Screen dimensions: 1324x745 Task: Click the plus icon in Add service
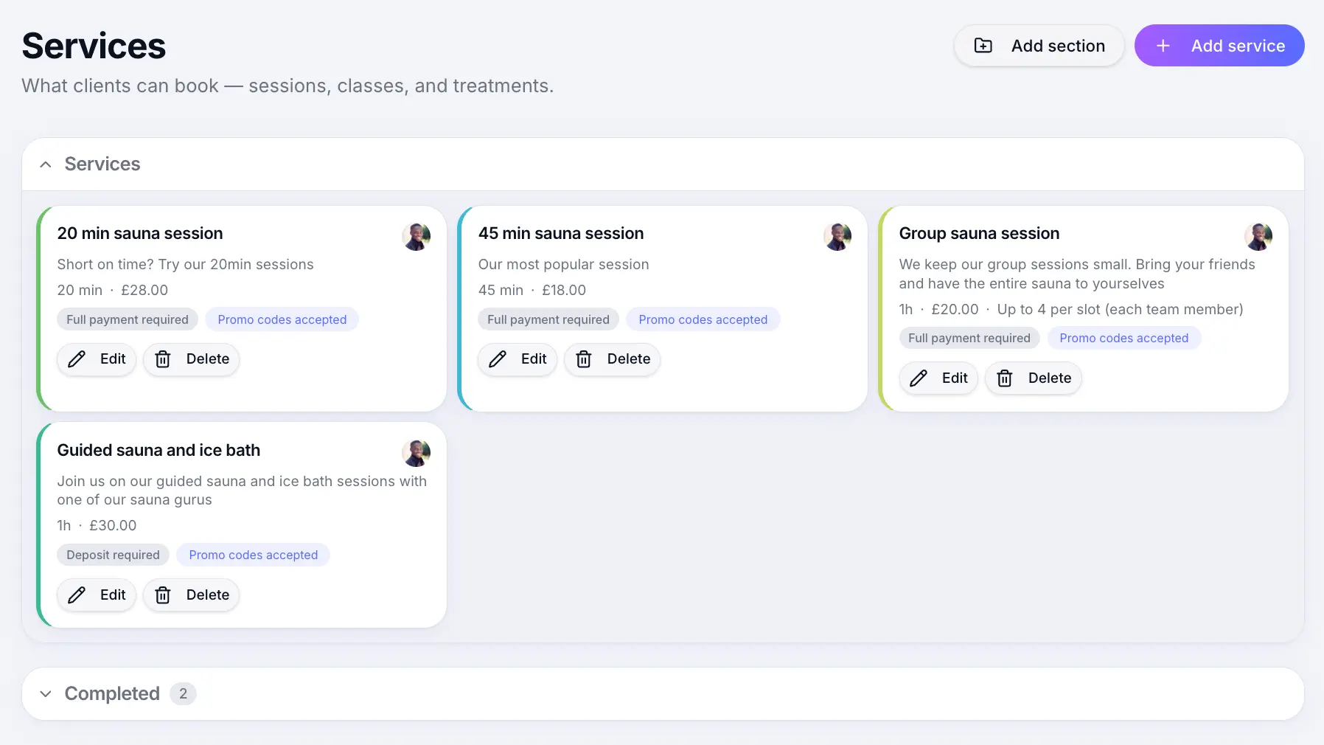[1163, 46]
